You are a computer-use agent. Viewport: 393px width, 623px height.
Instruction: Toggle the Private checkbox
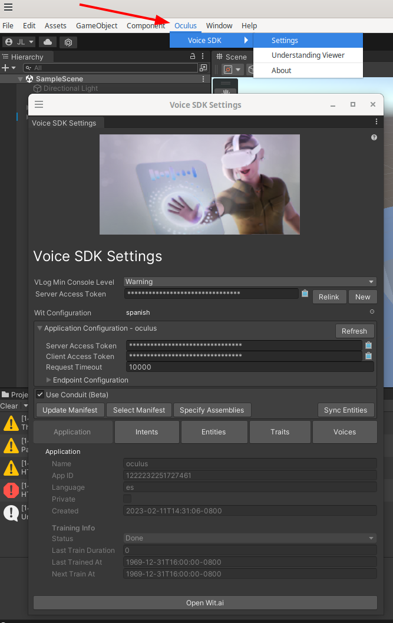pyautogui.click(x=127, y=499)
